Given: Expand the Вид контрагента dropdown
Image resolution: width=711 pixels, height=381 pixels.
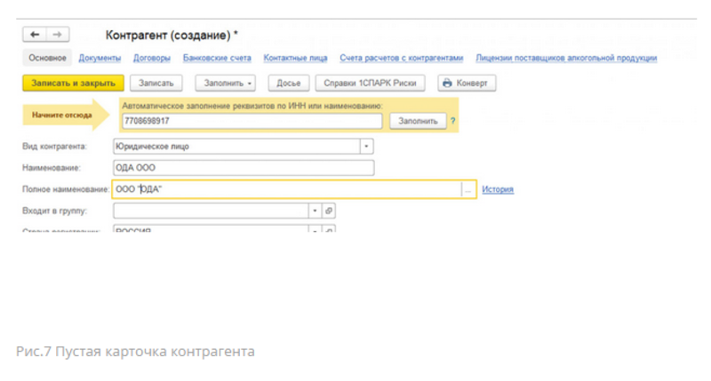Looking at the screenshot, I should (x=366, y=147).
